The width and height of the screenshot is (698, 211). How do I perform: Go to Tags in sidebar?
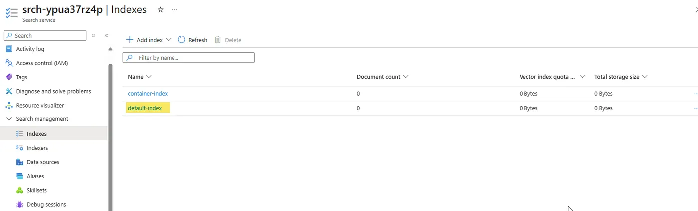pyautogui.click(x=21, y=77)
